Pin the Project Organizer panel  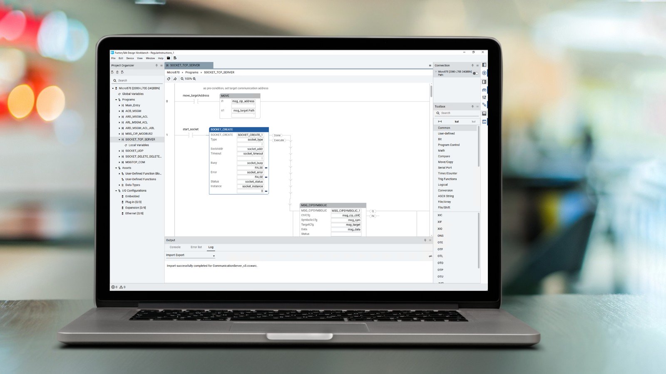tap(157, 65)
